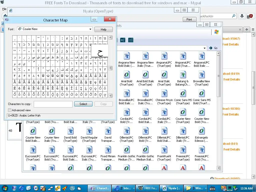This screenshot has height=192, width=256.
Task: Click the Windows Media Player quick launch icon
Action: pos(36,188)
